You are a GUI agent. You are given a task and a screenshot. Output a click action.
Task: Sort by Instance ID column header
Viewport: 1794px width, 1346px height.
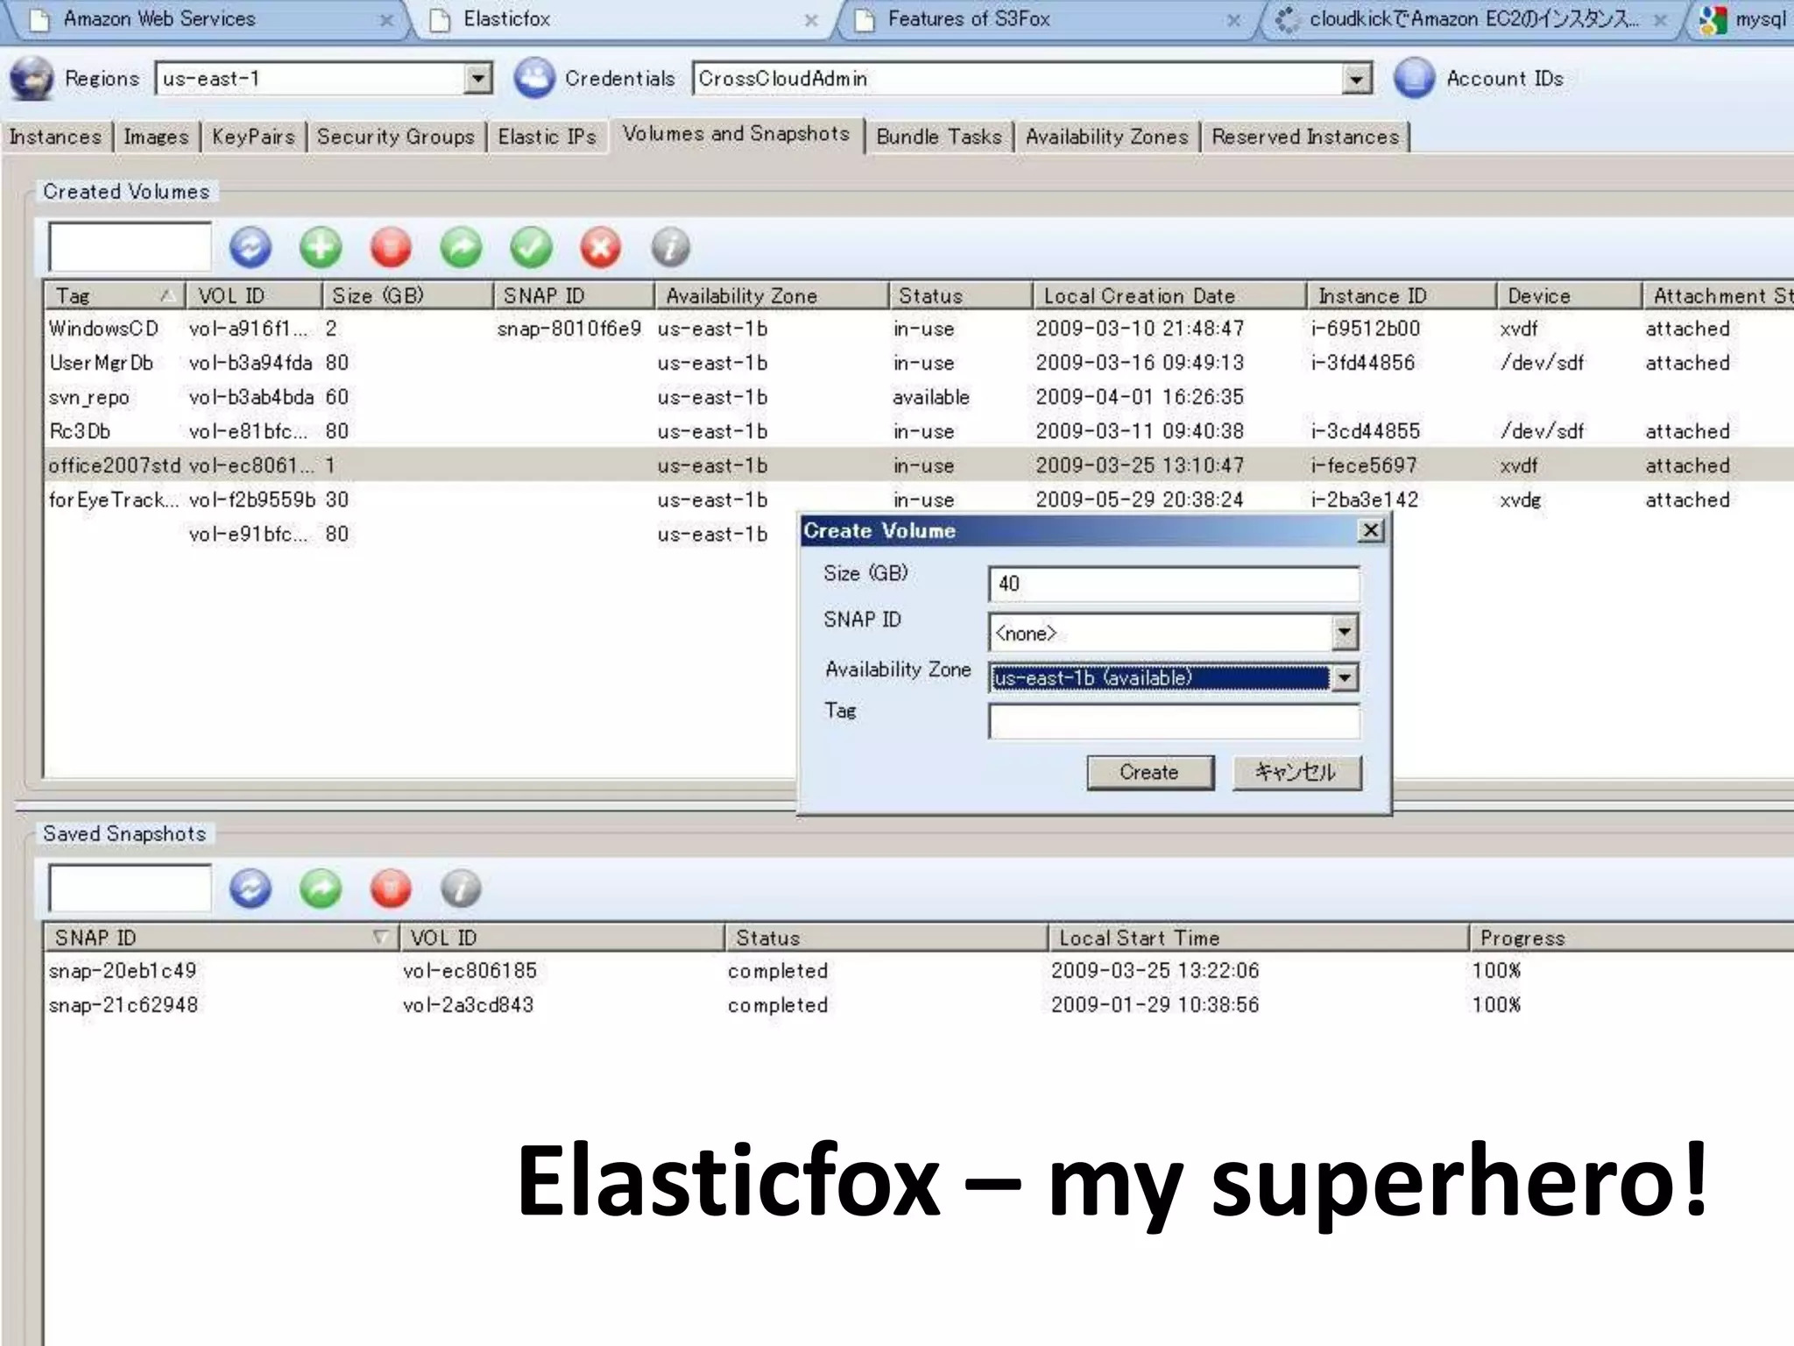click(1402, 296)
